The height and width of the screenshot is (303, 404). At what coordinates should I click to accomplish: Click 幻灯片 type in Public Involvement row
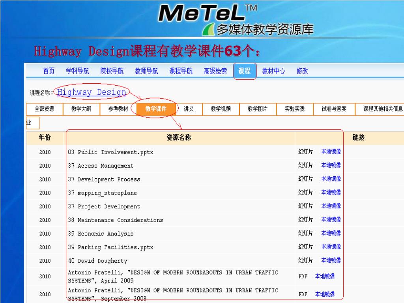click(x=306, y=151)
